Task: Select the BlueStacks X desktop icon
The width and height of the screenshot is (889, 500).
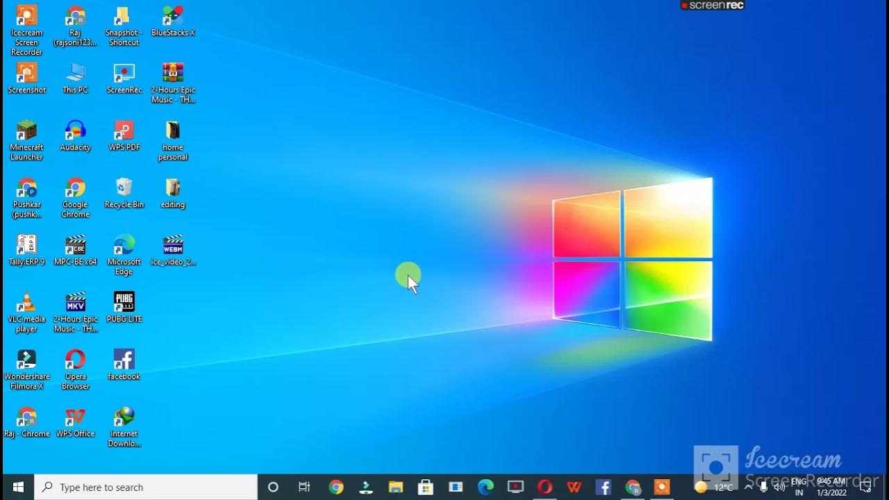Action: [173, 21]
